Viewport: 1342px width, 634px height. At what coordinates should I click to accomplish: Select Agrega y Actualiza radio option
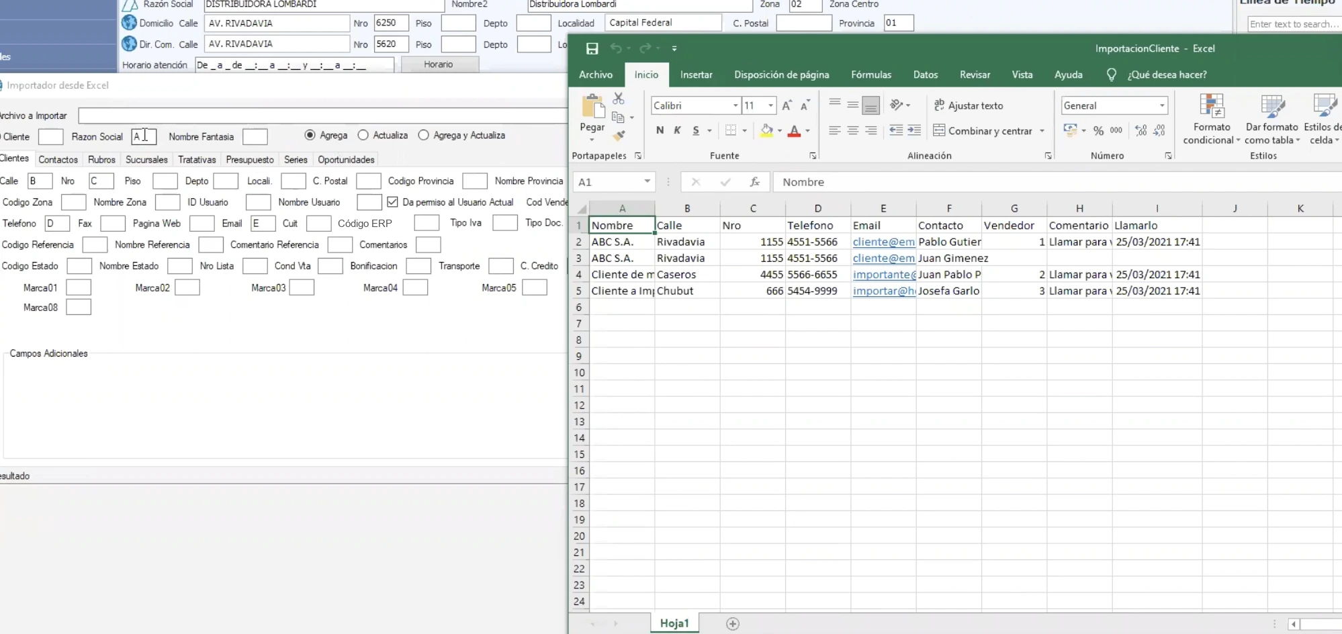click(424, 135)
